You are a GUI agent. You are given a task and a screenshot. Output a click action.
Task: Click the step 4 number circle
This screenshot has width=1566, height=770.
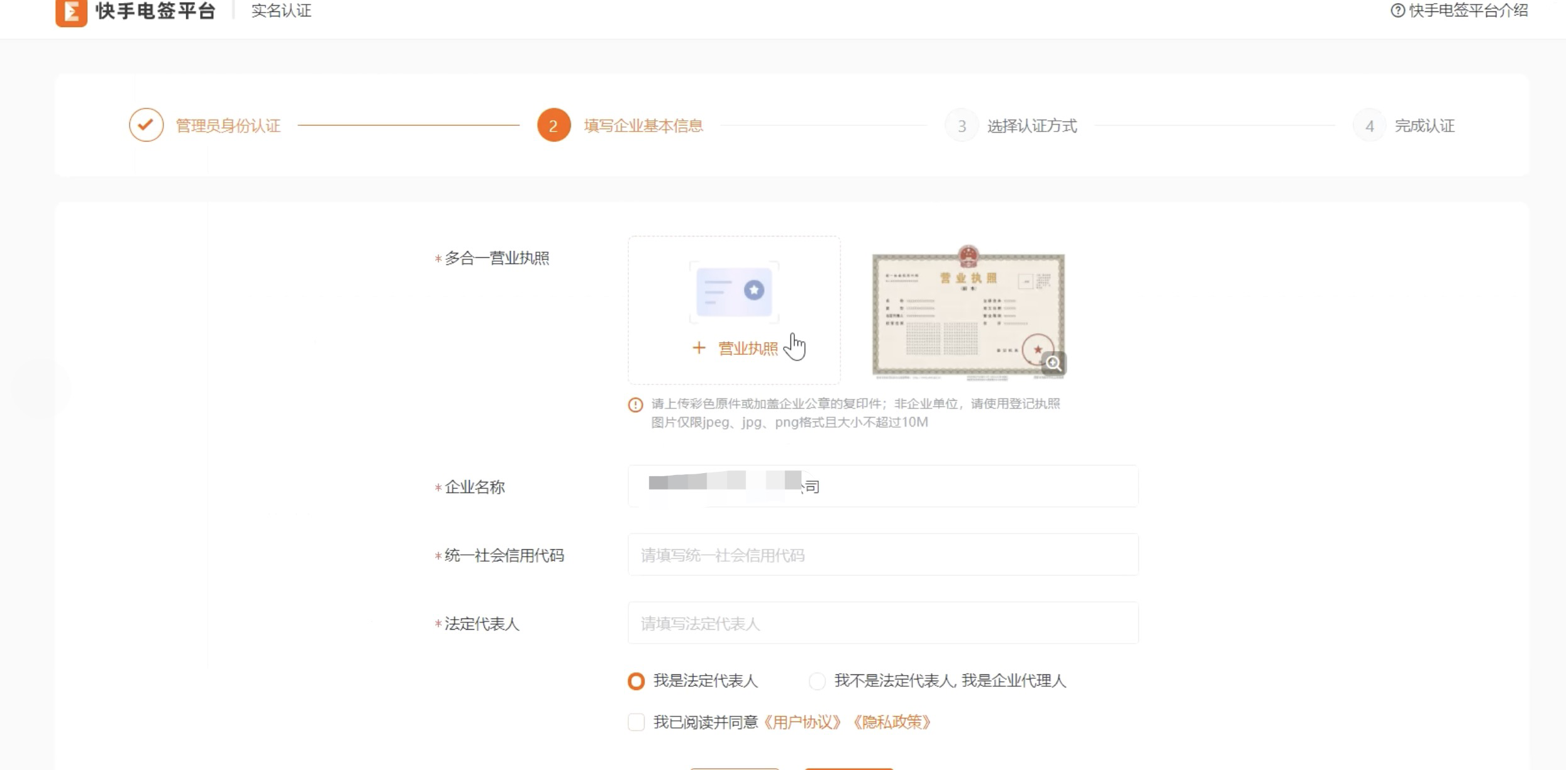point(1369,126)
